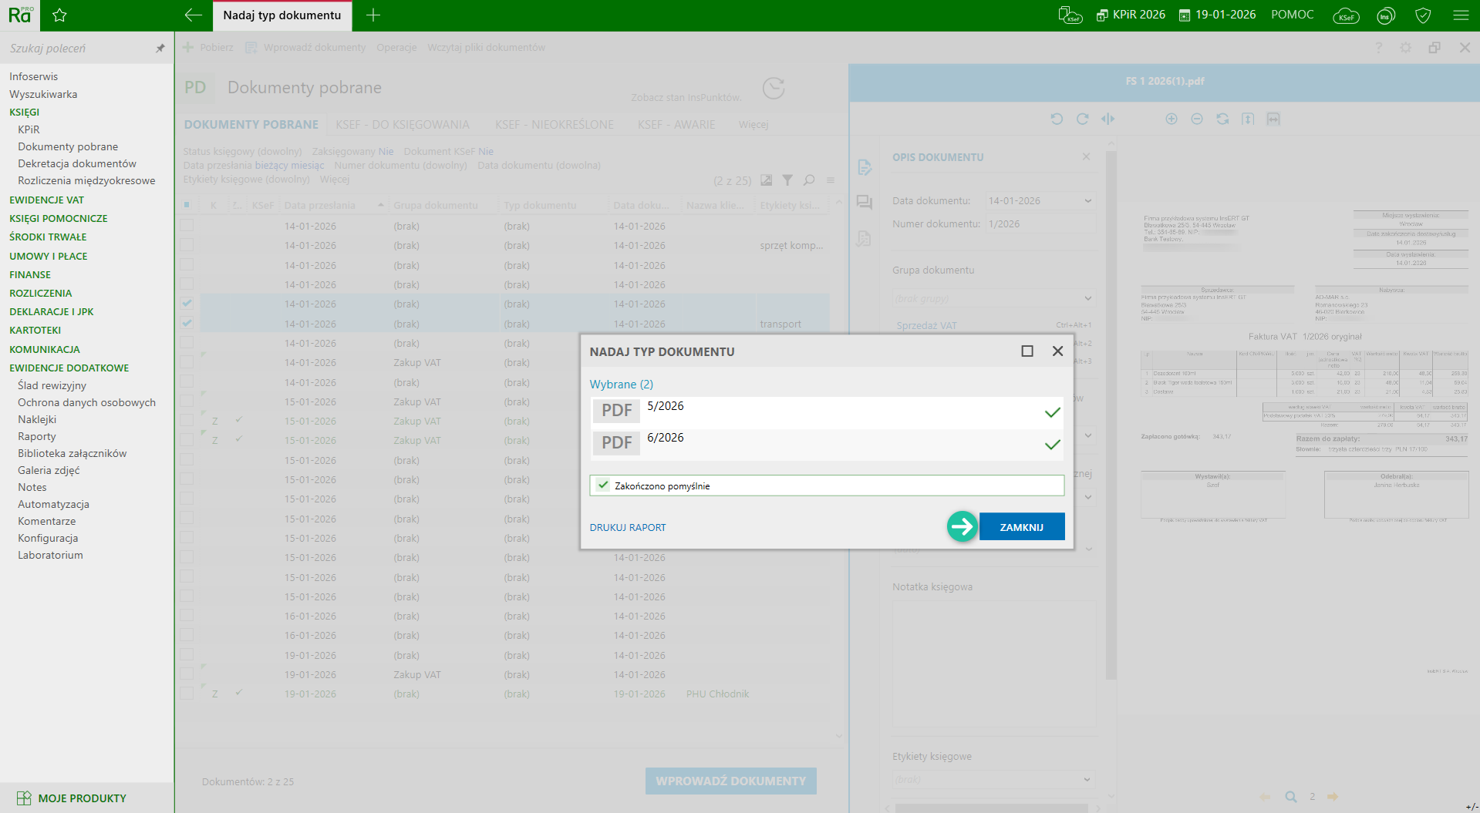Click the back arrow icon
This screenshot has width=1480, height=813.
194,15
